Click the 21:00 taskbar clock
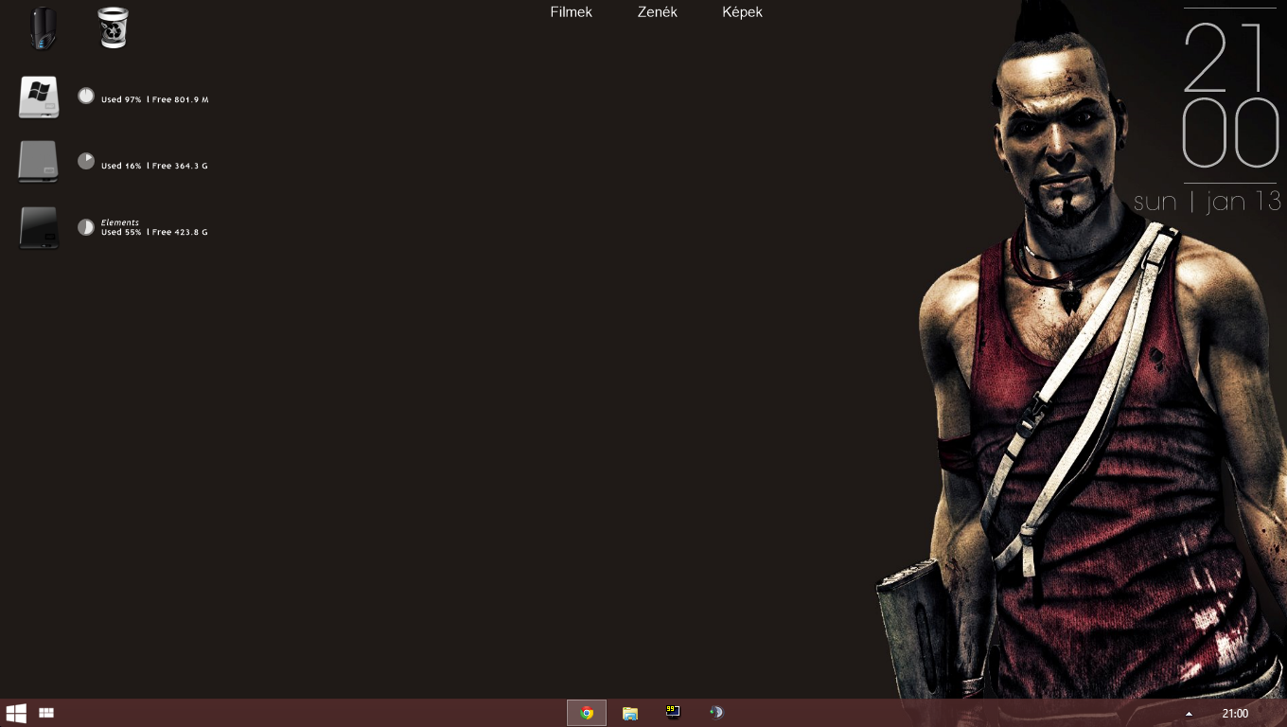Image resolution: width=1287 pixels, height=727 pixels. pos(1235,714)
